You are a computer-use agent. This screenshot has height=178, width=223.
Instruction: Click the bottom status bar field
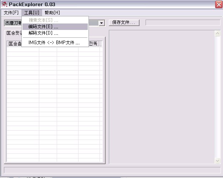[x=112, y=170]
